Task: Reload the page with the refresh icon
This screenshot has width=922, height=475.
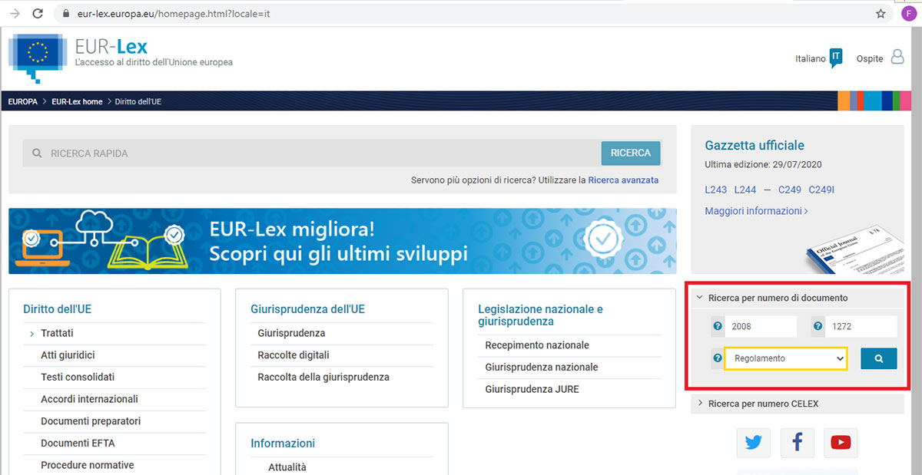Action: pyautogui.click(x=37, y=14)
